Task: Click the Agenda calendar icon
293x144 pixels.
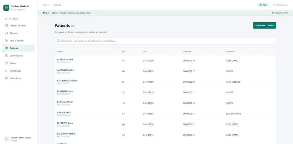Action: (x=6, y=33)
